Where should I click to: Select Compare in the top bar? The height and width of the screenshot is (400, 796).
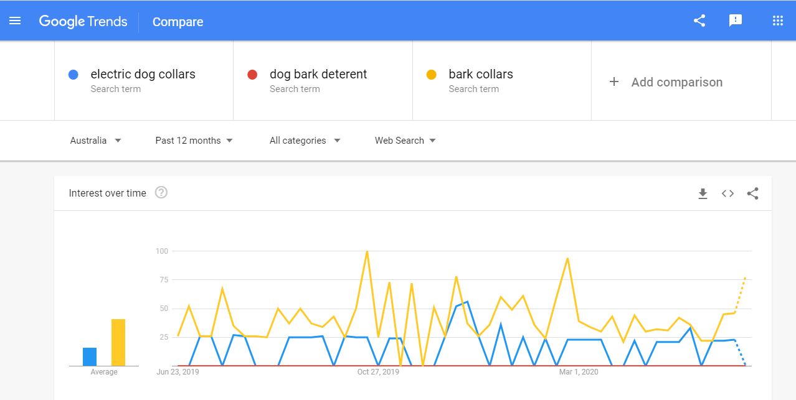click(x=178, y=21)
